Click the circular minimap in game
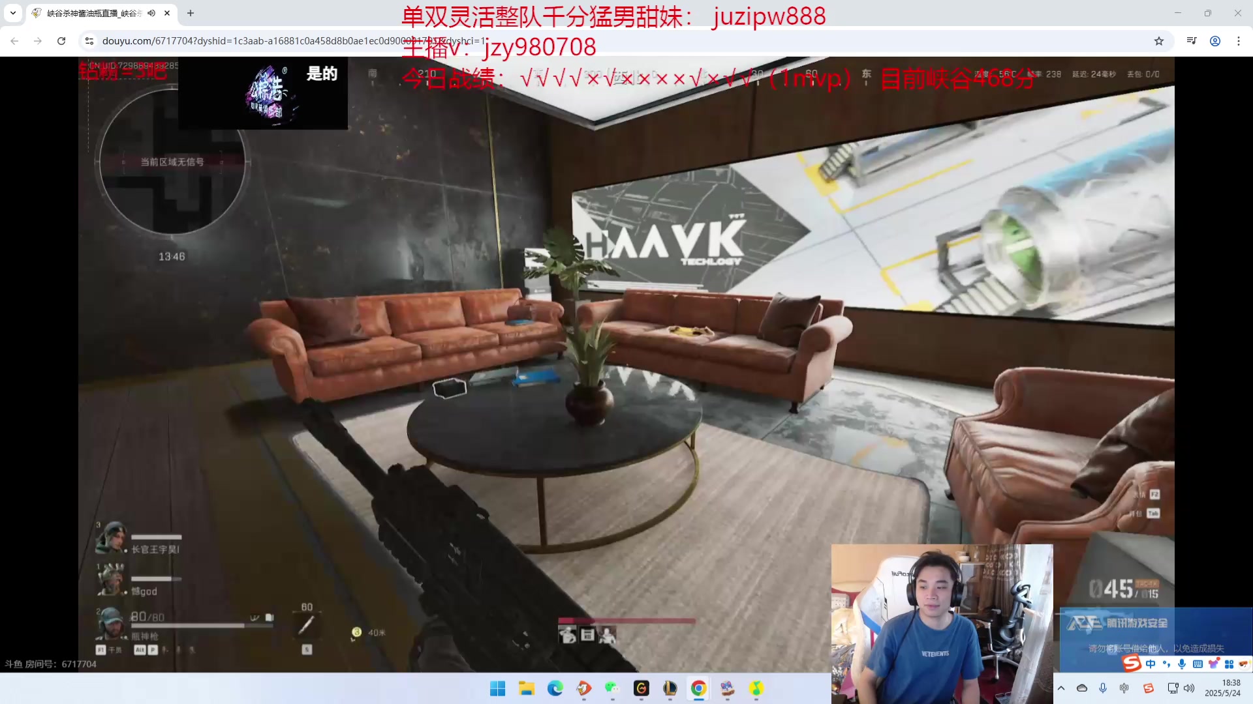The height and width of the screenshot is (704, 1253). pyautogui.click(x=173, y=161)
